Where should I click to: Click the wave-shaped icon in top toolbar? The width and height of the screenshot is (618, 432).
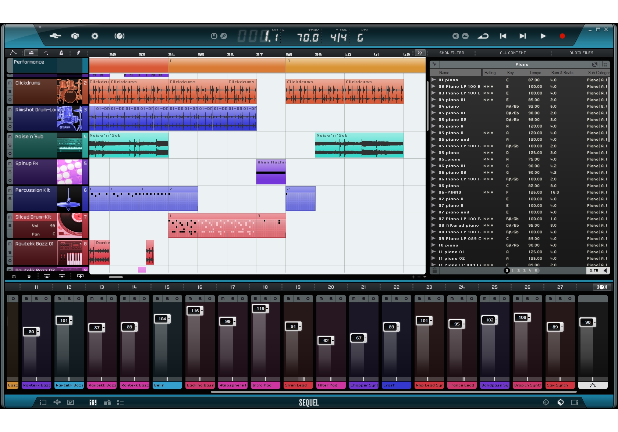click(55, 36)
